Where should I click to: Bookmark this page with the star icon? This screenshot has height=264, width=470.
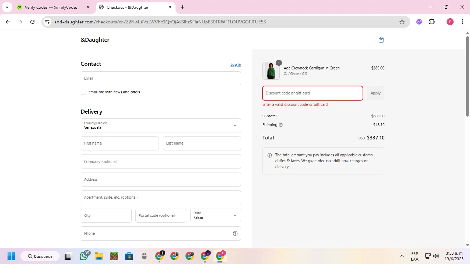(402, 22)
